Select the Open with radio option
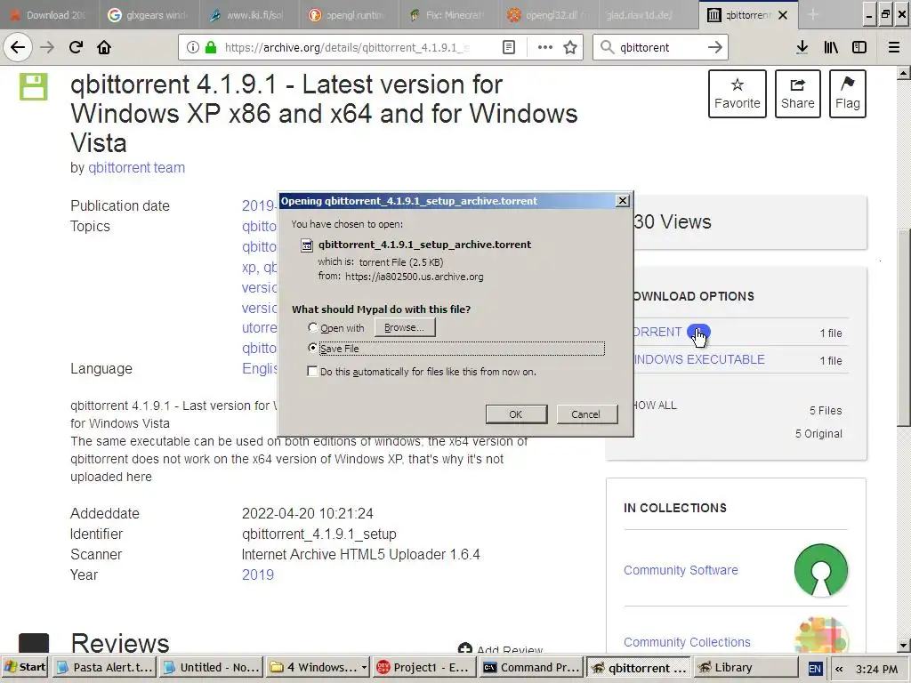Screen dimensions: 911x683 pyautogui.click(x=312, y=327)
